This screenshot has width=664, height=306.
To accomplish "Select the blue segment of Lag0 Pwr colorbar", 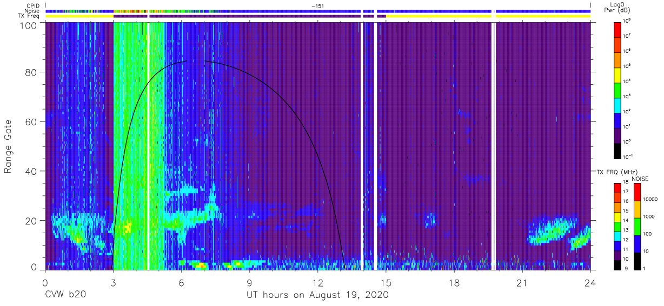I will tap(617, 119).
